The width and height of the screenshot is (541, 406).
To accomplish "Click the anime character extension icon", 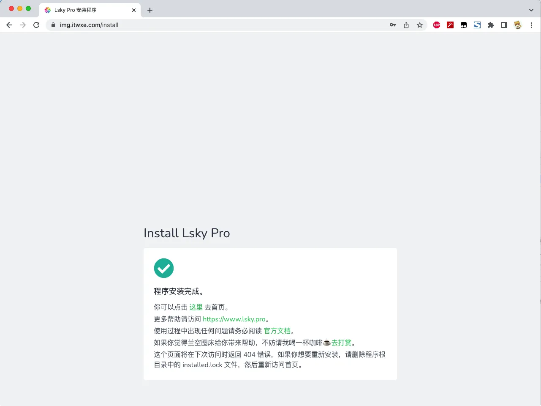I will coord(518,25).
